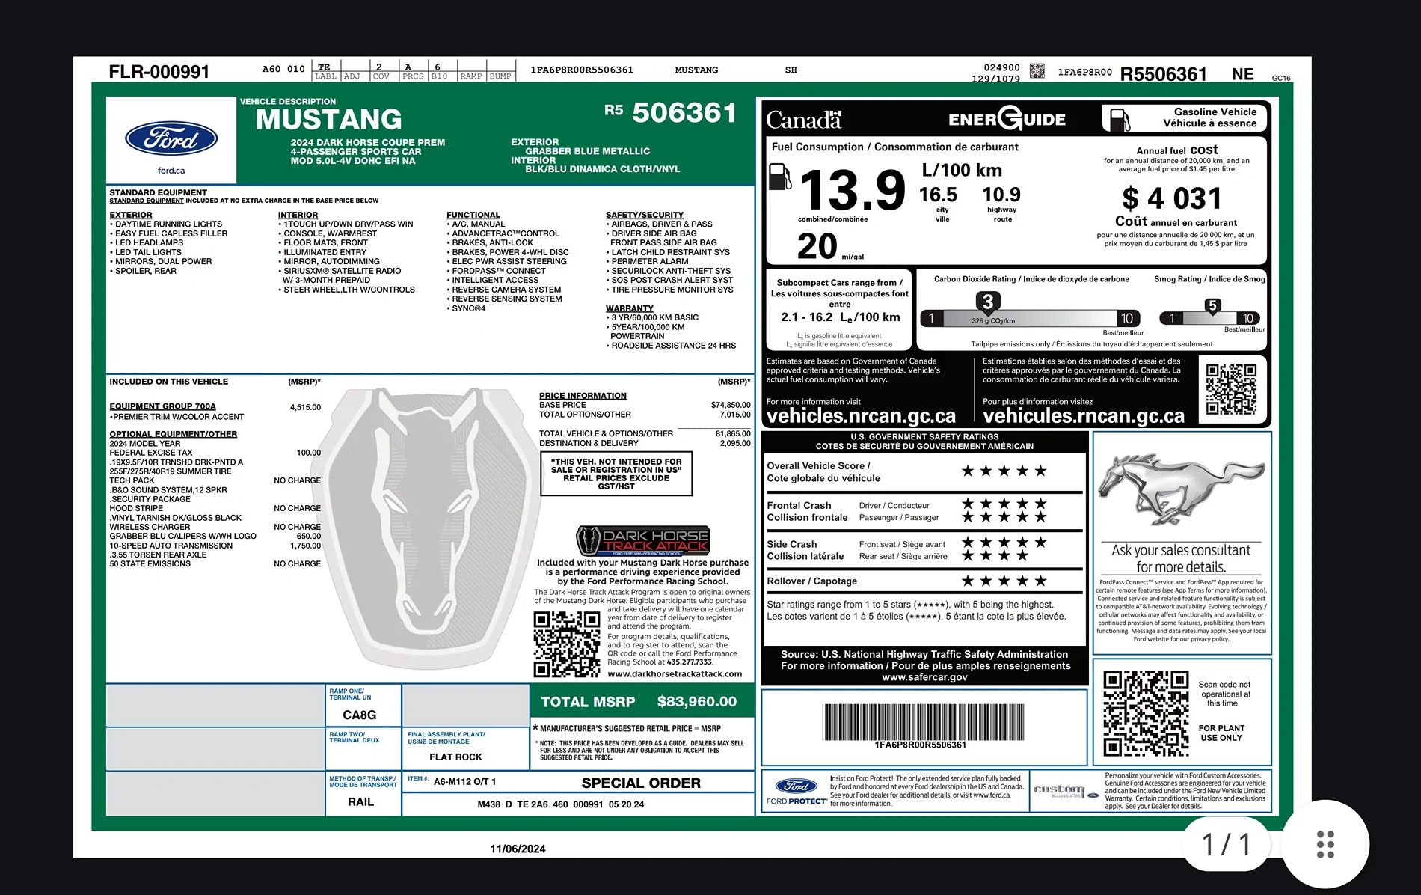1421x895 pixels.
Task: Click the chrome Mustang pony emblem image
Action: point(1181,489)
